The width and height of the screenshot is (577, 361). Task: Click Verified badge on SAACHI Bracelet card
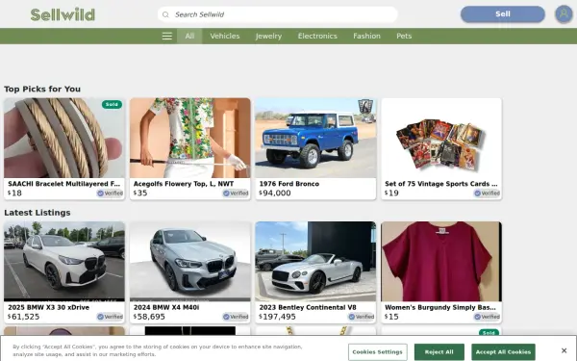coord(110,193)
